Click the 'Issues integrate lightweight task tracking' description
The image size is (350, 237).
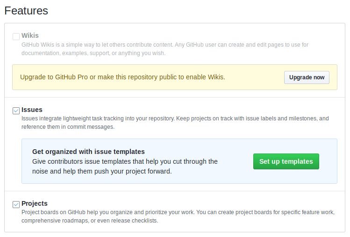click(175, 123)
